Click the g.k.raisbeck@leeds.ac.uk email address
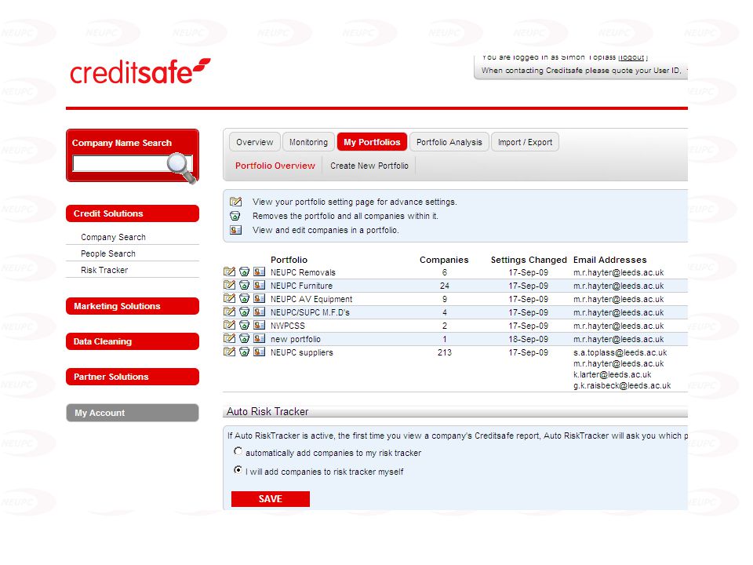753x565 pixels. pos(622,386)
